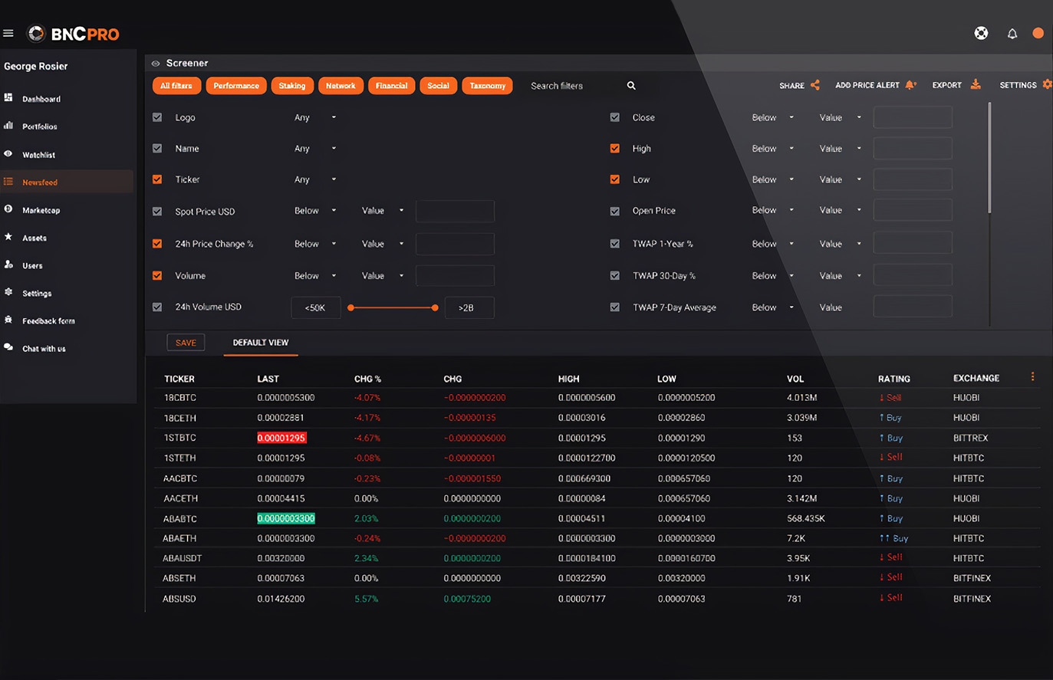This screenshot has width=1053, height=680.
Task: Open the Logo Any dropdown
Action: 315,117
